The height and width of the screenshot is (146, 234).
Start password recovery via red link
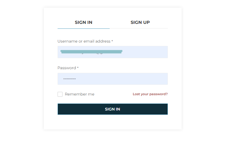[x=150, y=94]
